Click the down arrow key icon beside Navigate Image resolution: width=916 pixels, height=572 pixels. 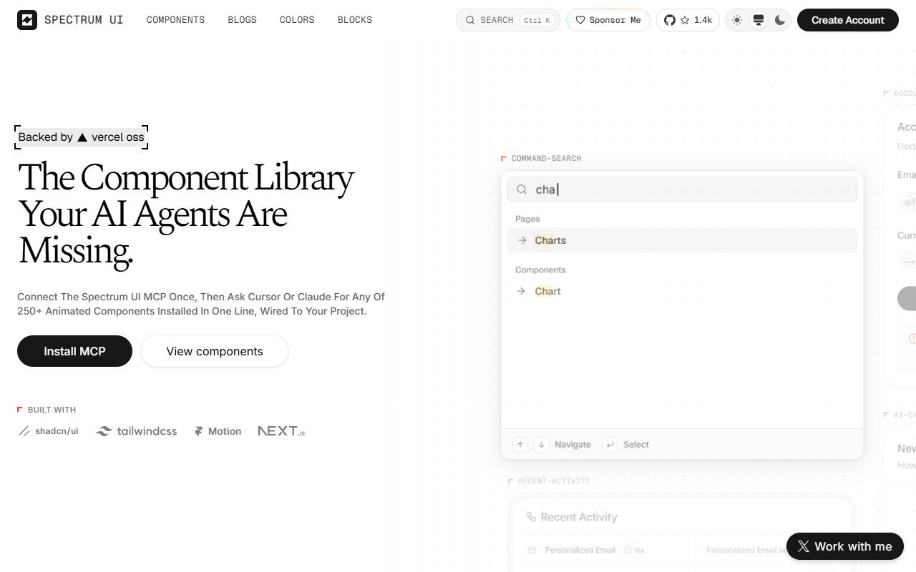(542, 445)
